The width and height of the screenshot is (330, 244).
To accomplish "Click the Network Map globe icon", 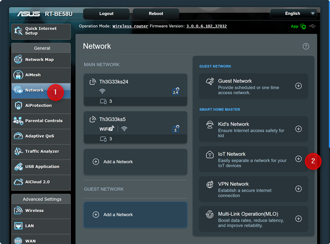I will [18, 59].
